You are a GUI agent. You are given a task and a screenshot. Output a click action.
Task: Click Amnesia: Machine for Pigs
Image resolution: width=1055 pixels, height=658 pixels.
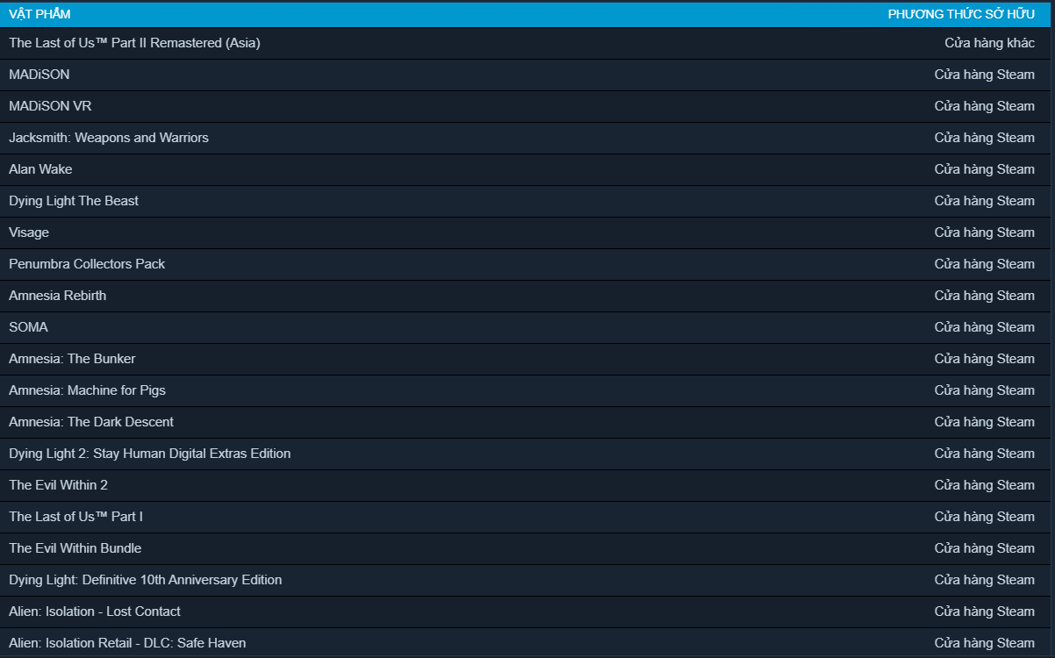[87, 390]
